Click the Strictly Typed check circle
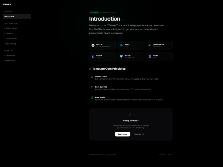223x167 pixels. 92,77
